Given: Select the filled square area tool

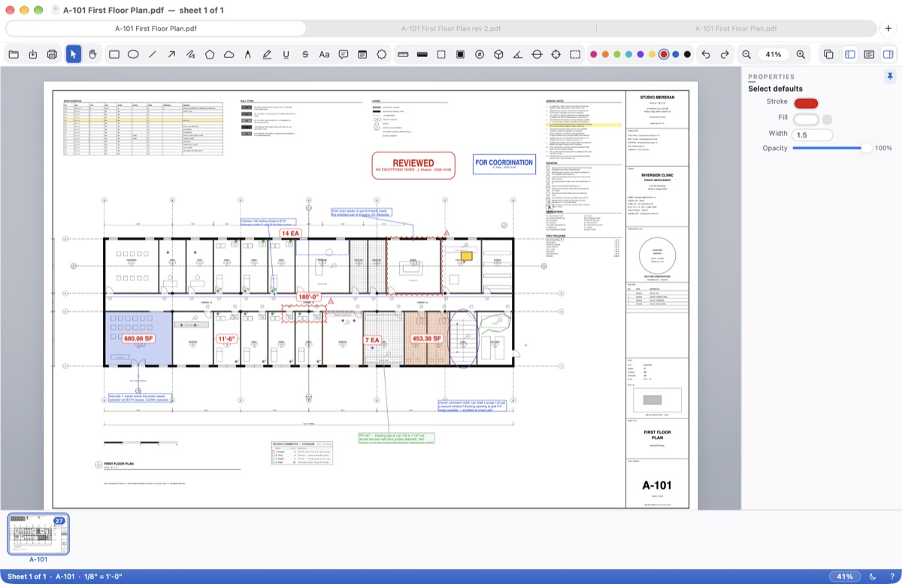Looking at the screenshot, I should point(460,54).
